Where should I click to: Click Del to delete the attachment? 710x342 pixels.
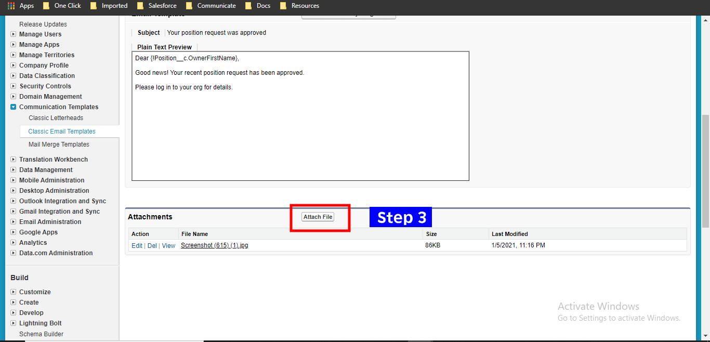pyautogui.click(x=152, y=245)
